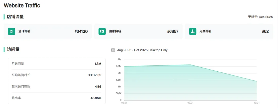Click the 每次访问页数 row label
This screenshot has width=278, height=108.
(21, 87)
